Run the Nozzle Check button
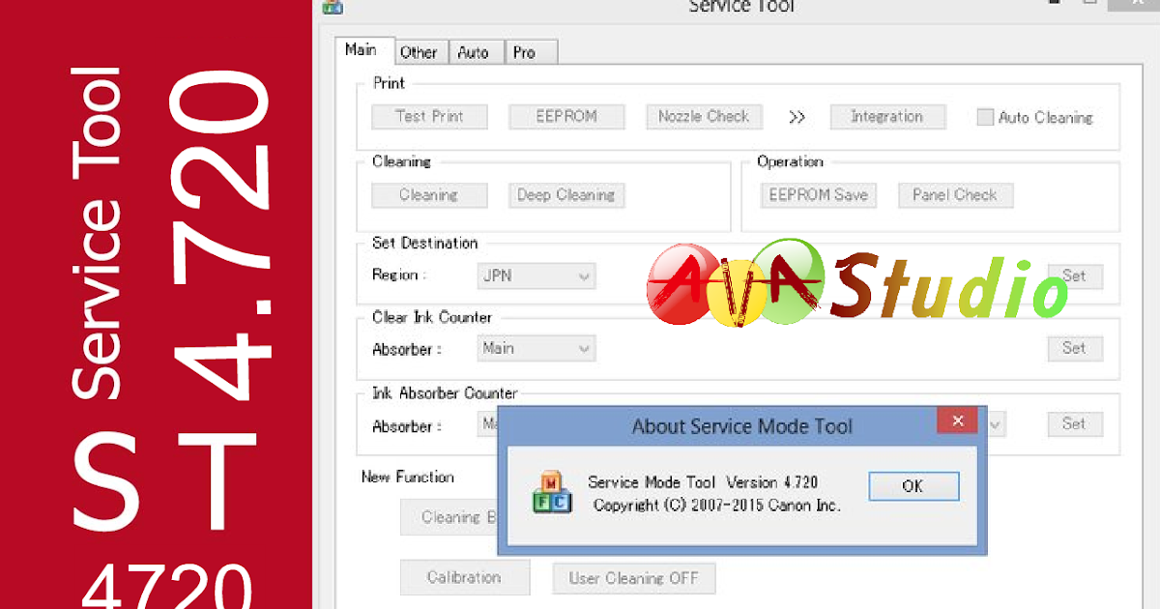This screenshot has height=609, width=1160. [704, 116]
